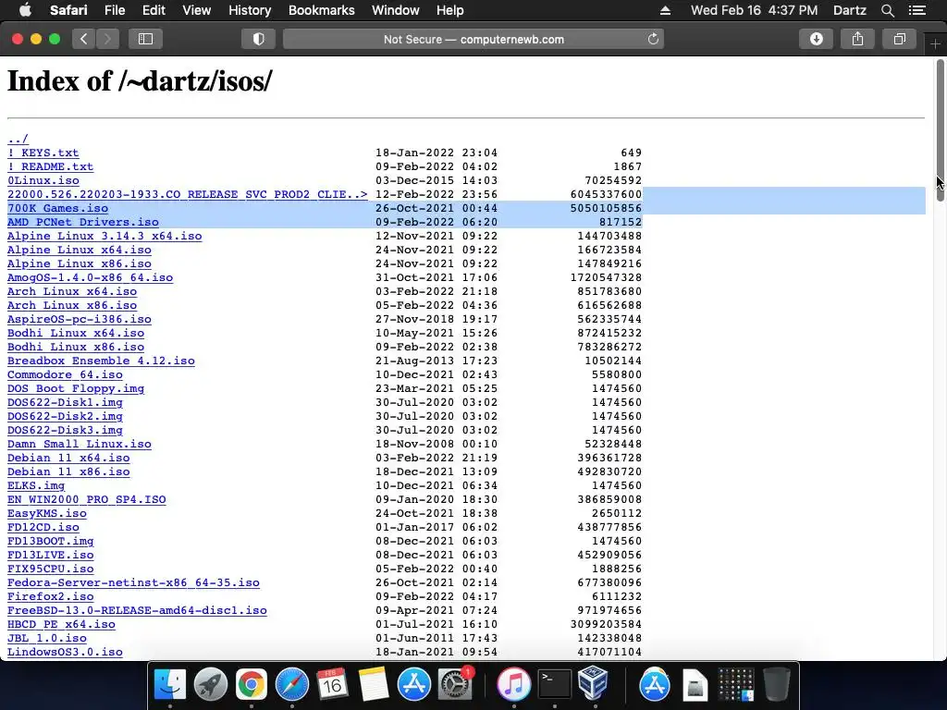This screenshot has height=710, width=947.
Task: Download AMD PCNet Drivers.iso
Action: coord(82,222)
